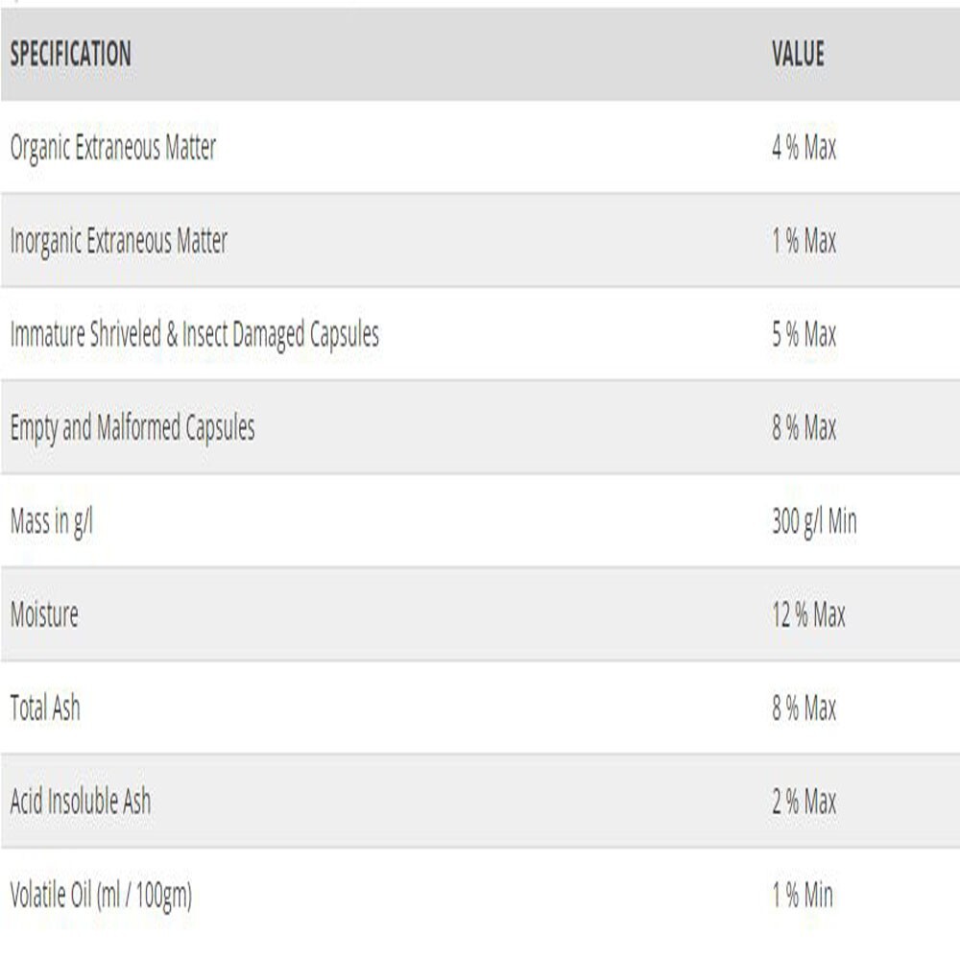Click the SPECIFICATION column header
Screen dimensions: 960x960
70,54
